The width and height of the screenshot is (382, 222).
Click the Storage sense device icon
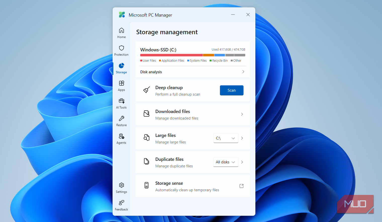point(147,185)
